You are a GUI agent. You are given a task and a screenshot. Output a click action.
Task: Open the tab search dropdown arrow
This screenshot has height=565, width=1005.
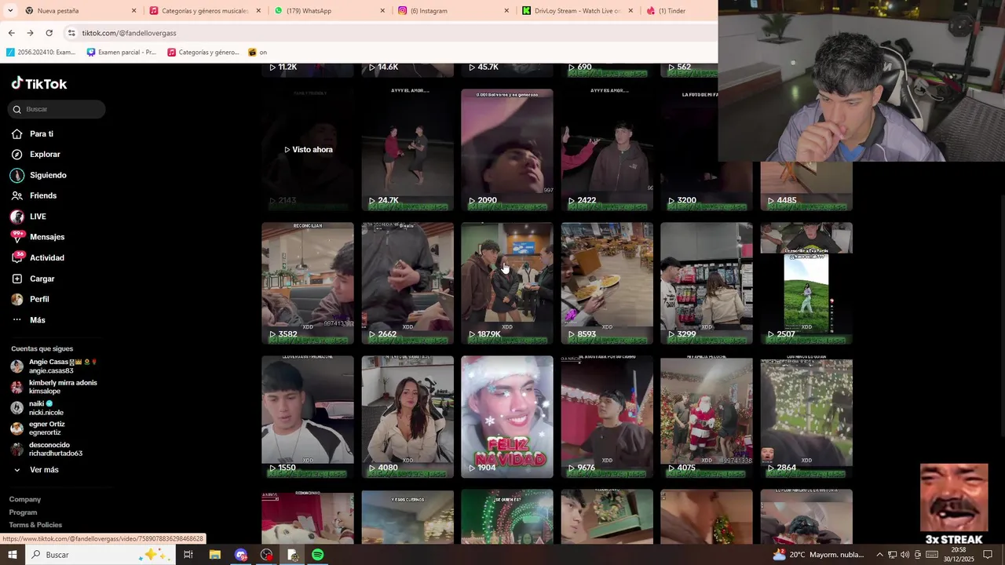coord(10,10)
